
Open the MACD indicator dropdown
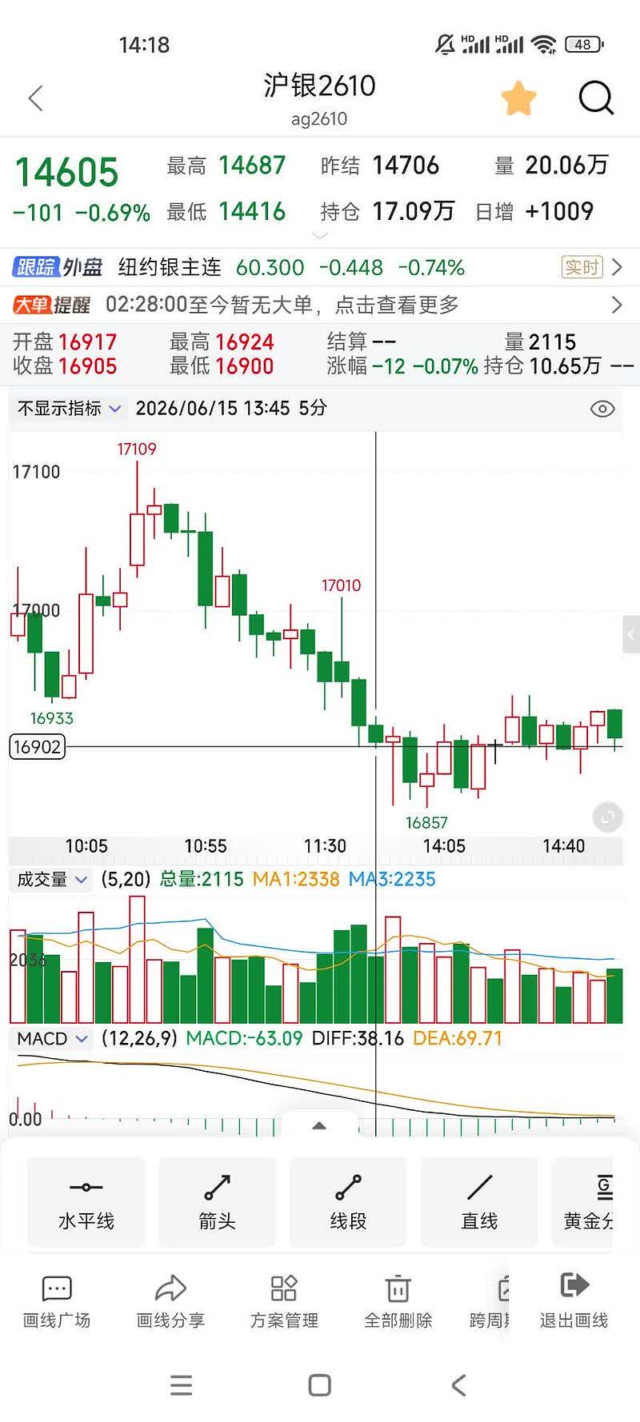pyautogui.click(x=52, y=1039)
